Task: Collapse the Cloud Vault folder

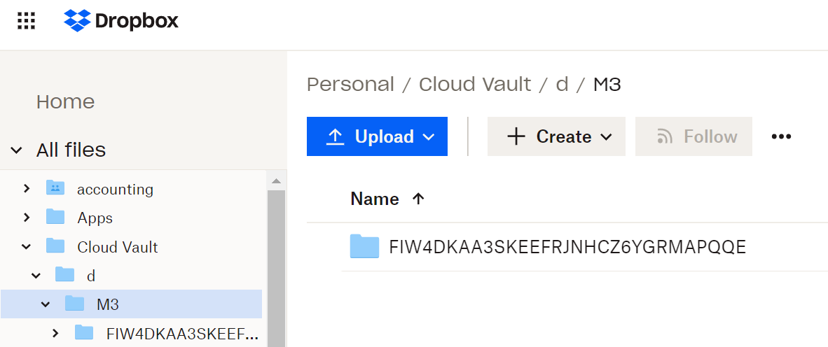Action: pyautogui.click(x=27, y=246)
